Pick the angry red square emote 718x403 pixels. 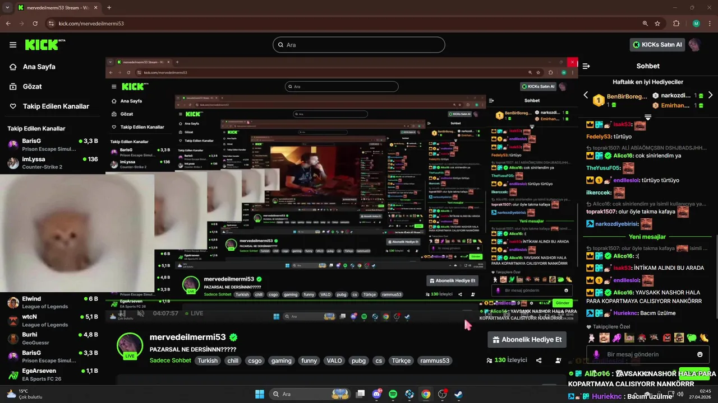[x=666, y=338]
